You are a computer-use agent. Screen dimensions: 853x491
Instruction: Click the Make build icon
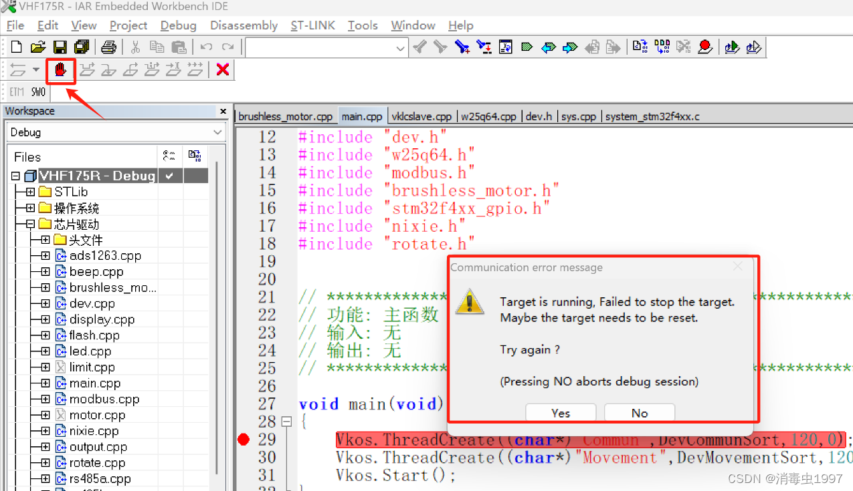662,47
